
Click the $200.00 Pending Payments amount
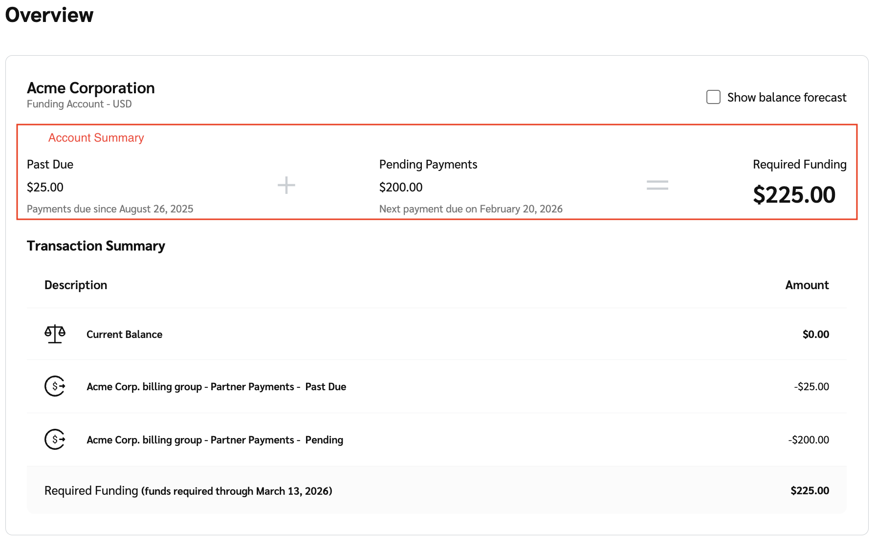point(401,188)
